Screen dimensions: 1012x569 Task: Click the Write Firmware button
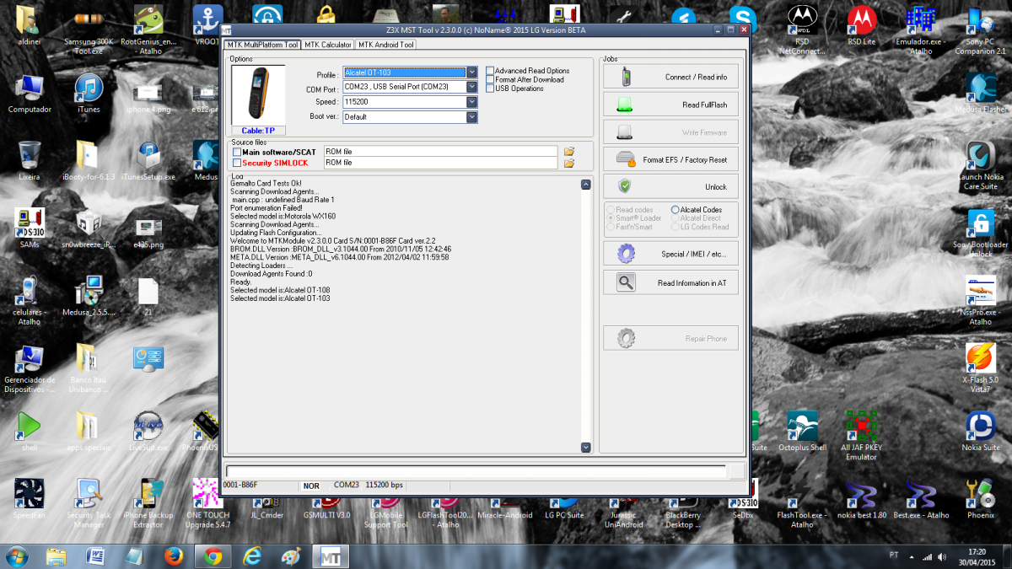[670, 132]
